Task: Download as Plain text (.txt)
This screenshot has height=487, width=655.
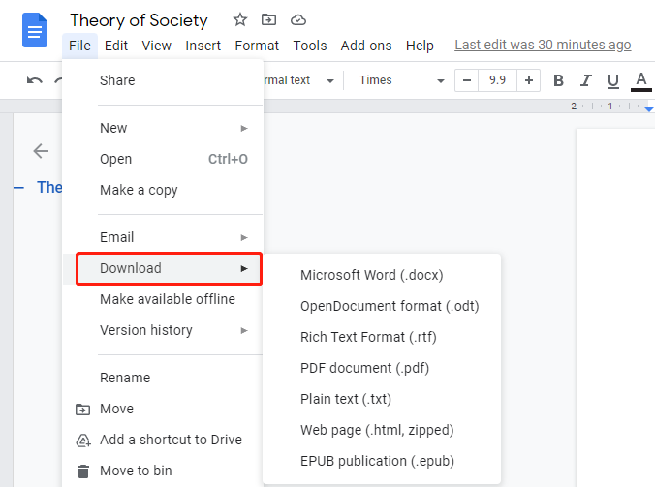Action: click(x=382, y=399)
